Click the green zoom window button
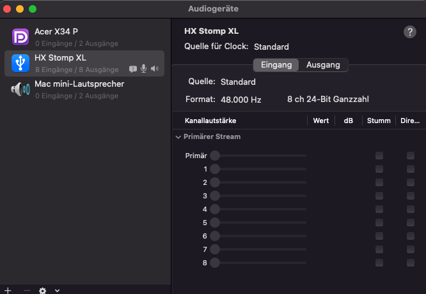The height and width of the screenshot is (294, 426). pos(33,9)
